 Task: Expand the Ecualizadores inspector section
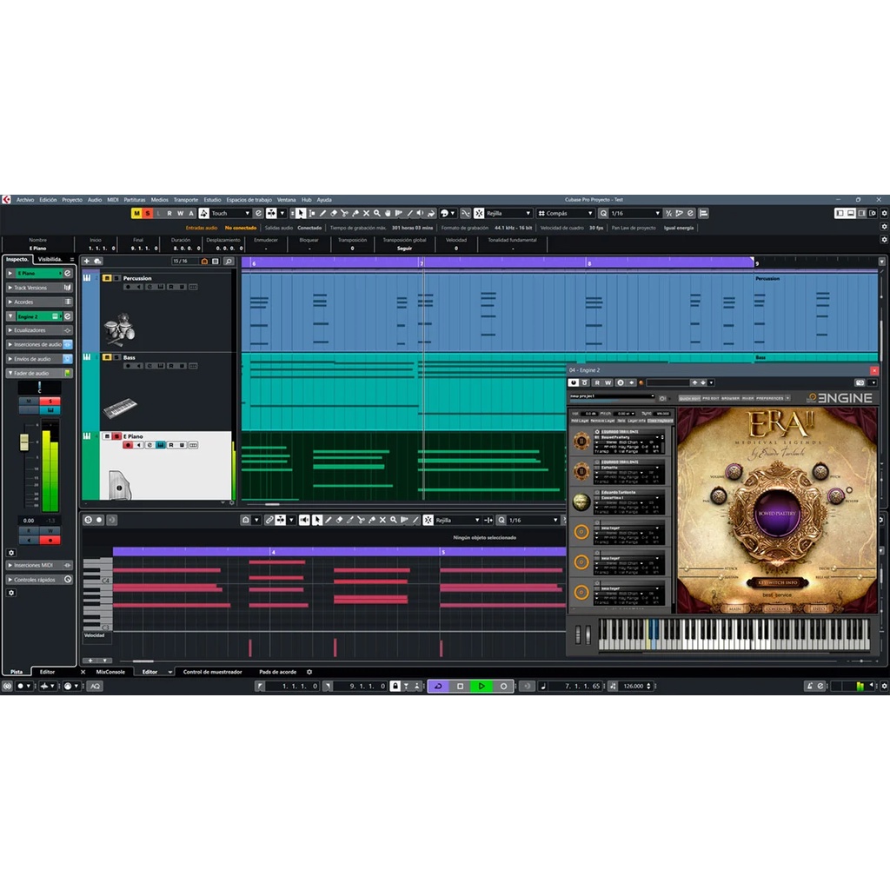[x=38, y=330]
